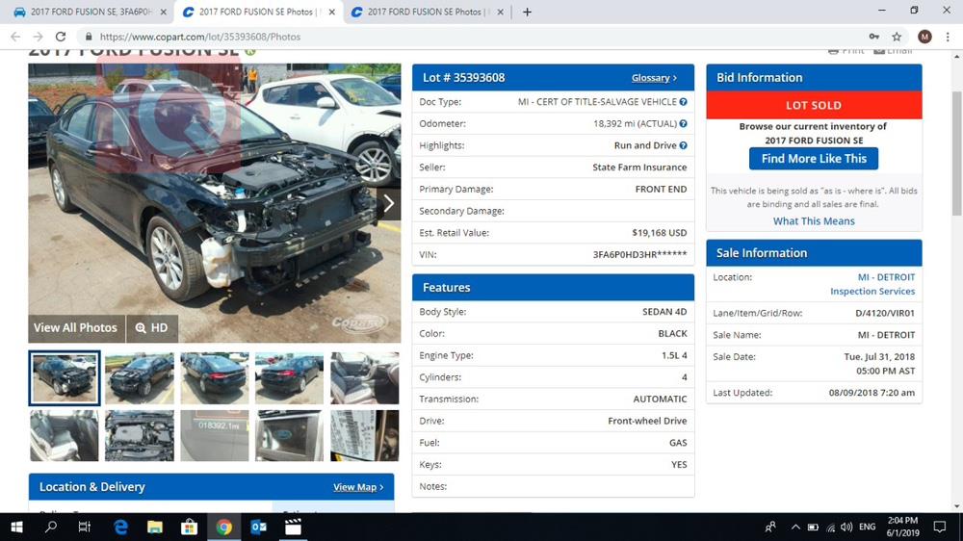Viewport: 963px width, 541px height.
Task: Select the third thumbnail showing rear view
Action: [215, 377]
